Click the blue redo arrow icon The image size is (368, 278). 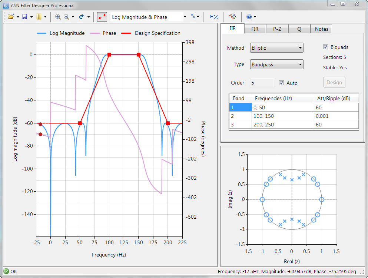81,17
